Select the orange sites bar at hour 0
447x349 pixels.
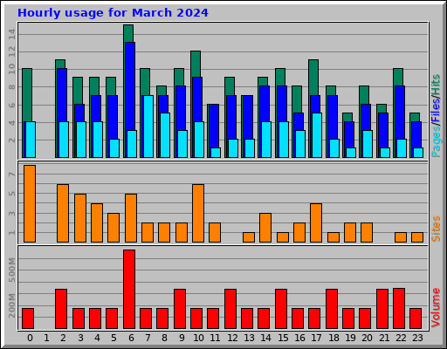pos(30,203)
